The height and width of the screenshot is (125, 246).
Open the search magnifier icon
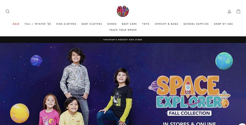tap(8, 11)
